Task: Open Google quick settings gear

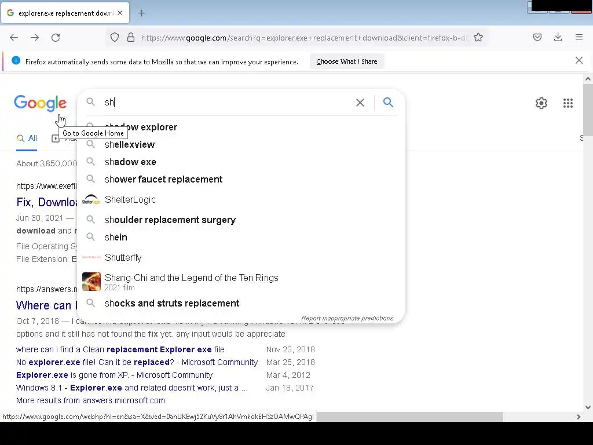Action: click(541, 103)
